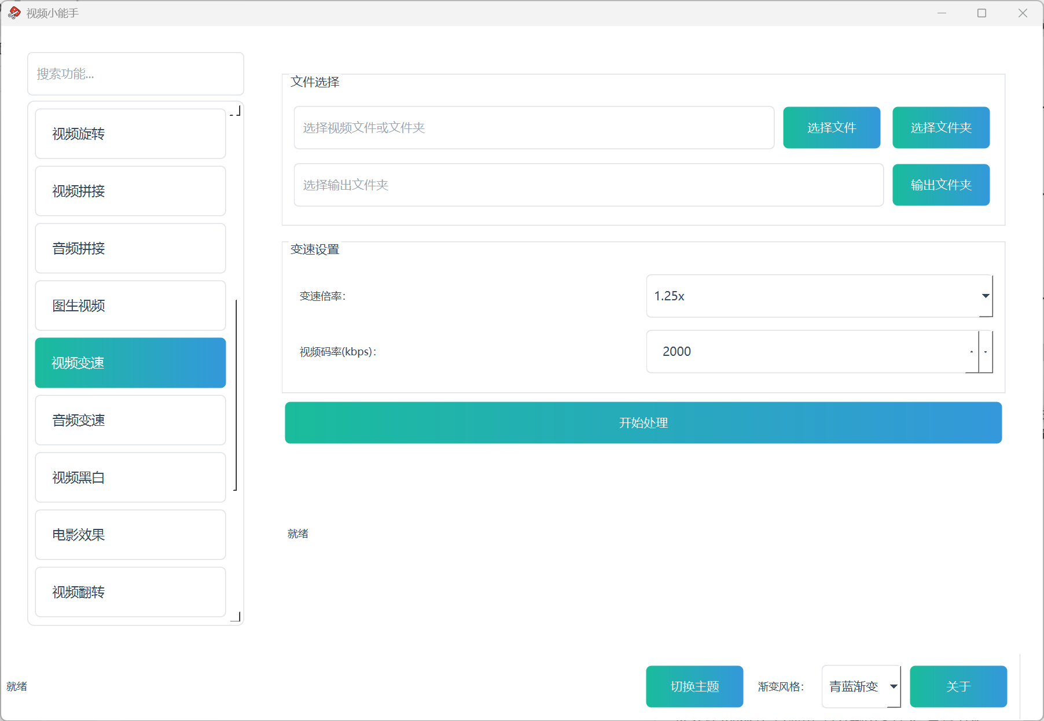Close the 视频小能手 window
Image resolution: width=1044 pixels, height=721 pixels.
(x=1023, y=13)
